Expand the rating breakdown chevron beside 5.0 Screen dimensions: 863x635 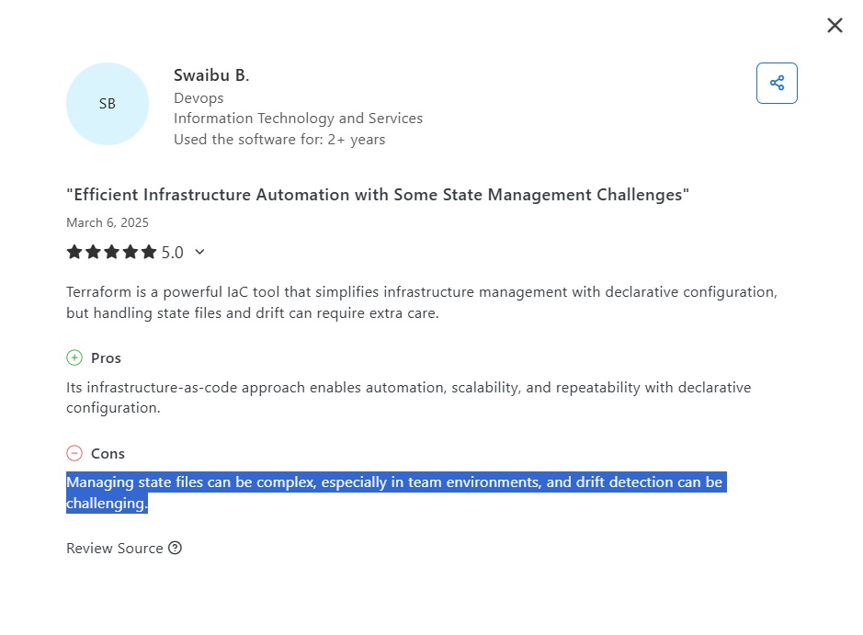pos(199,252)
